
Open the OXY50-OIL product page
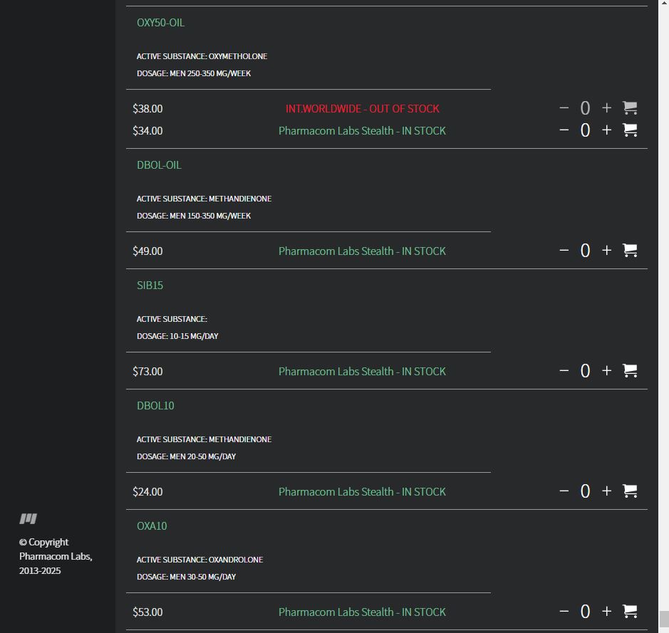[160, 22]
